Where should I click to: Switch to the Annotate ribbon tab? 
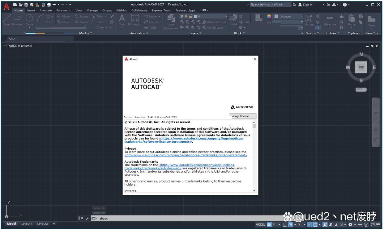click(46, 10)
